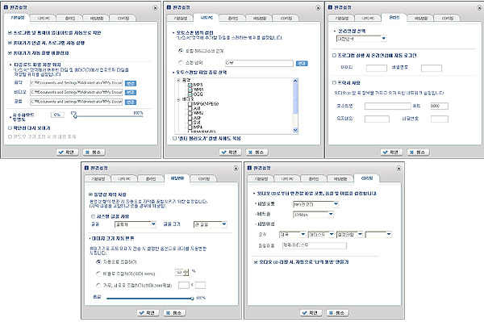Select the automatic image resize radio
This screenshot has width=484, height=322.
[x=98, y=261]
